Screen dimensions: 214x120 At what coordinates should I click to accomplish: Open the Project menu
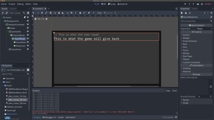(12, 4)
